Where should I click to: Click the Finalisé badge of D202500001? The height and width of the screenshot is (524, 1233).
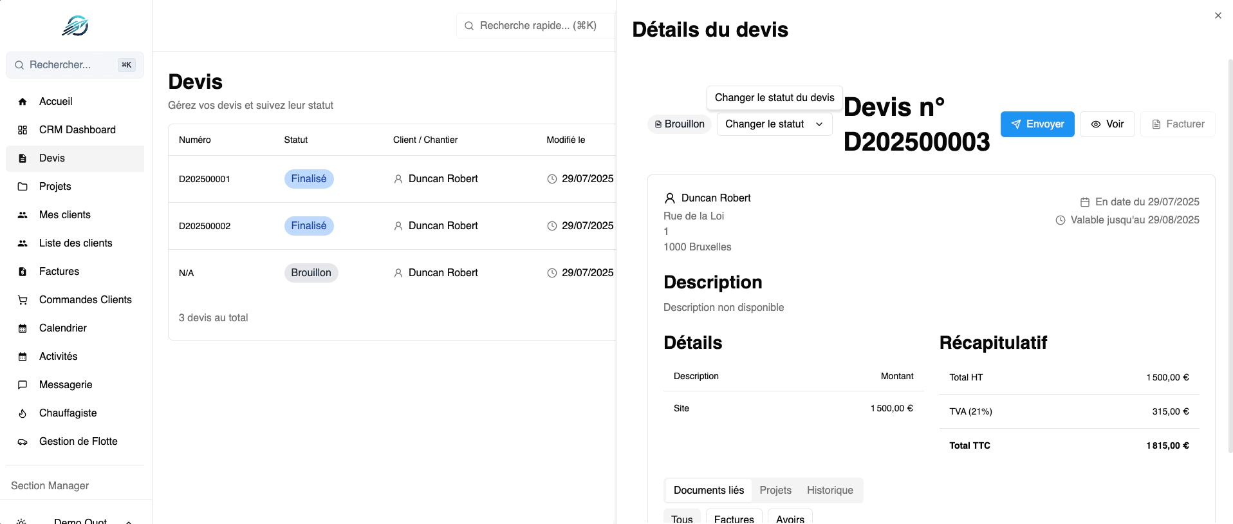[x=309, y=179]
